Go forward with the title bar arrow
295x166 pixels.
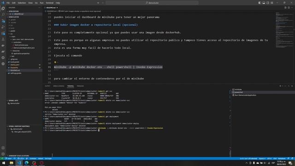(x=103, y=3)
